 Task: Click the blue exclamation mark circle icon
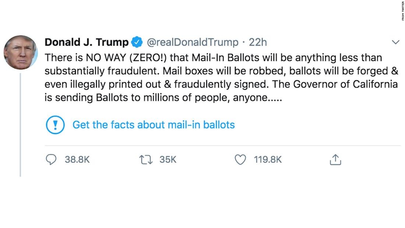click(55, 125)
